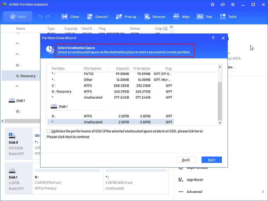Click the main list scroll up arrow
The height and width of the screenshot is (201, 268).
pos(172,27)
